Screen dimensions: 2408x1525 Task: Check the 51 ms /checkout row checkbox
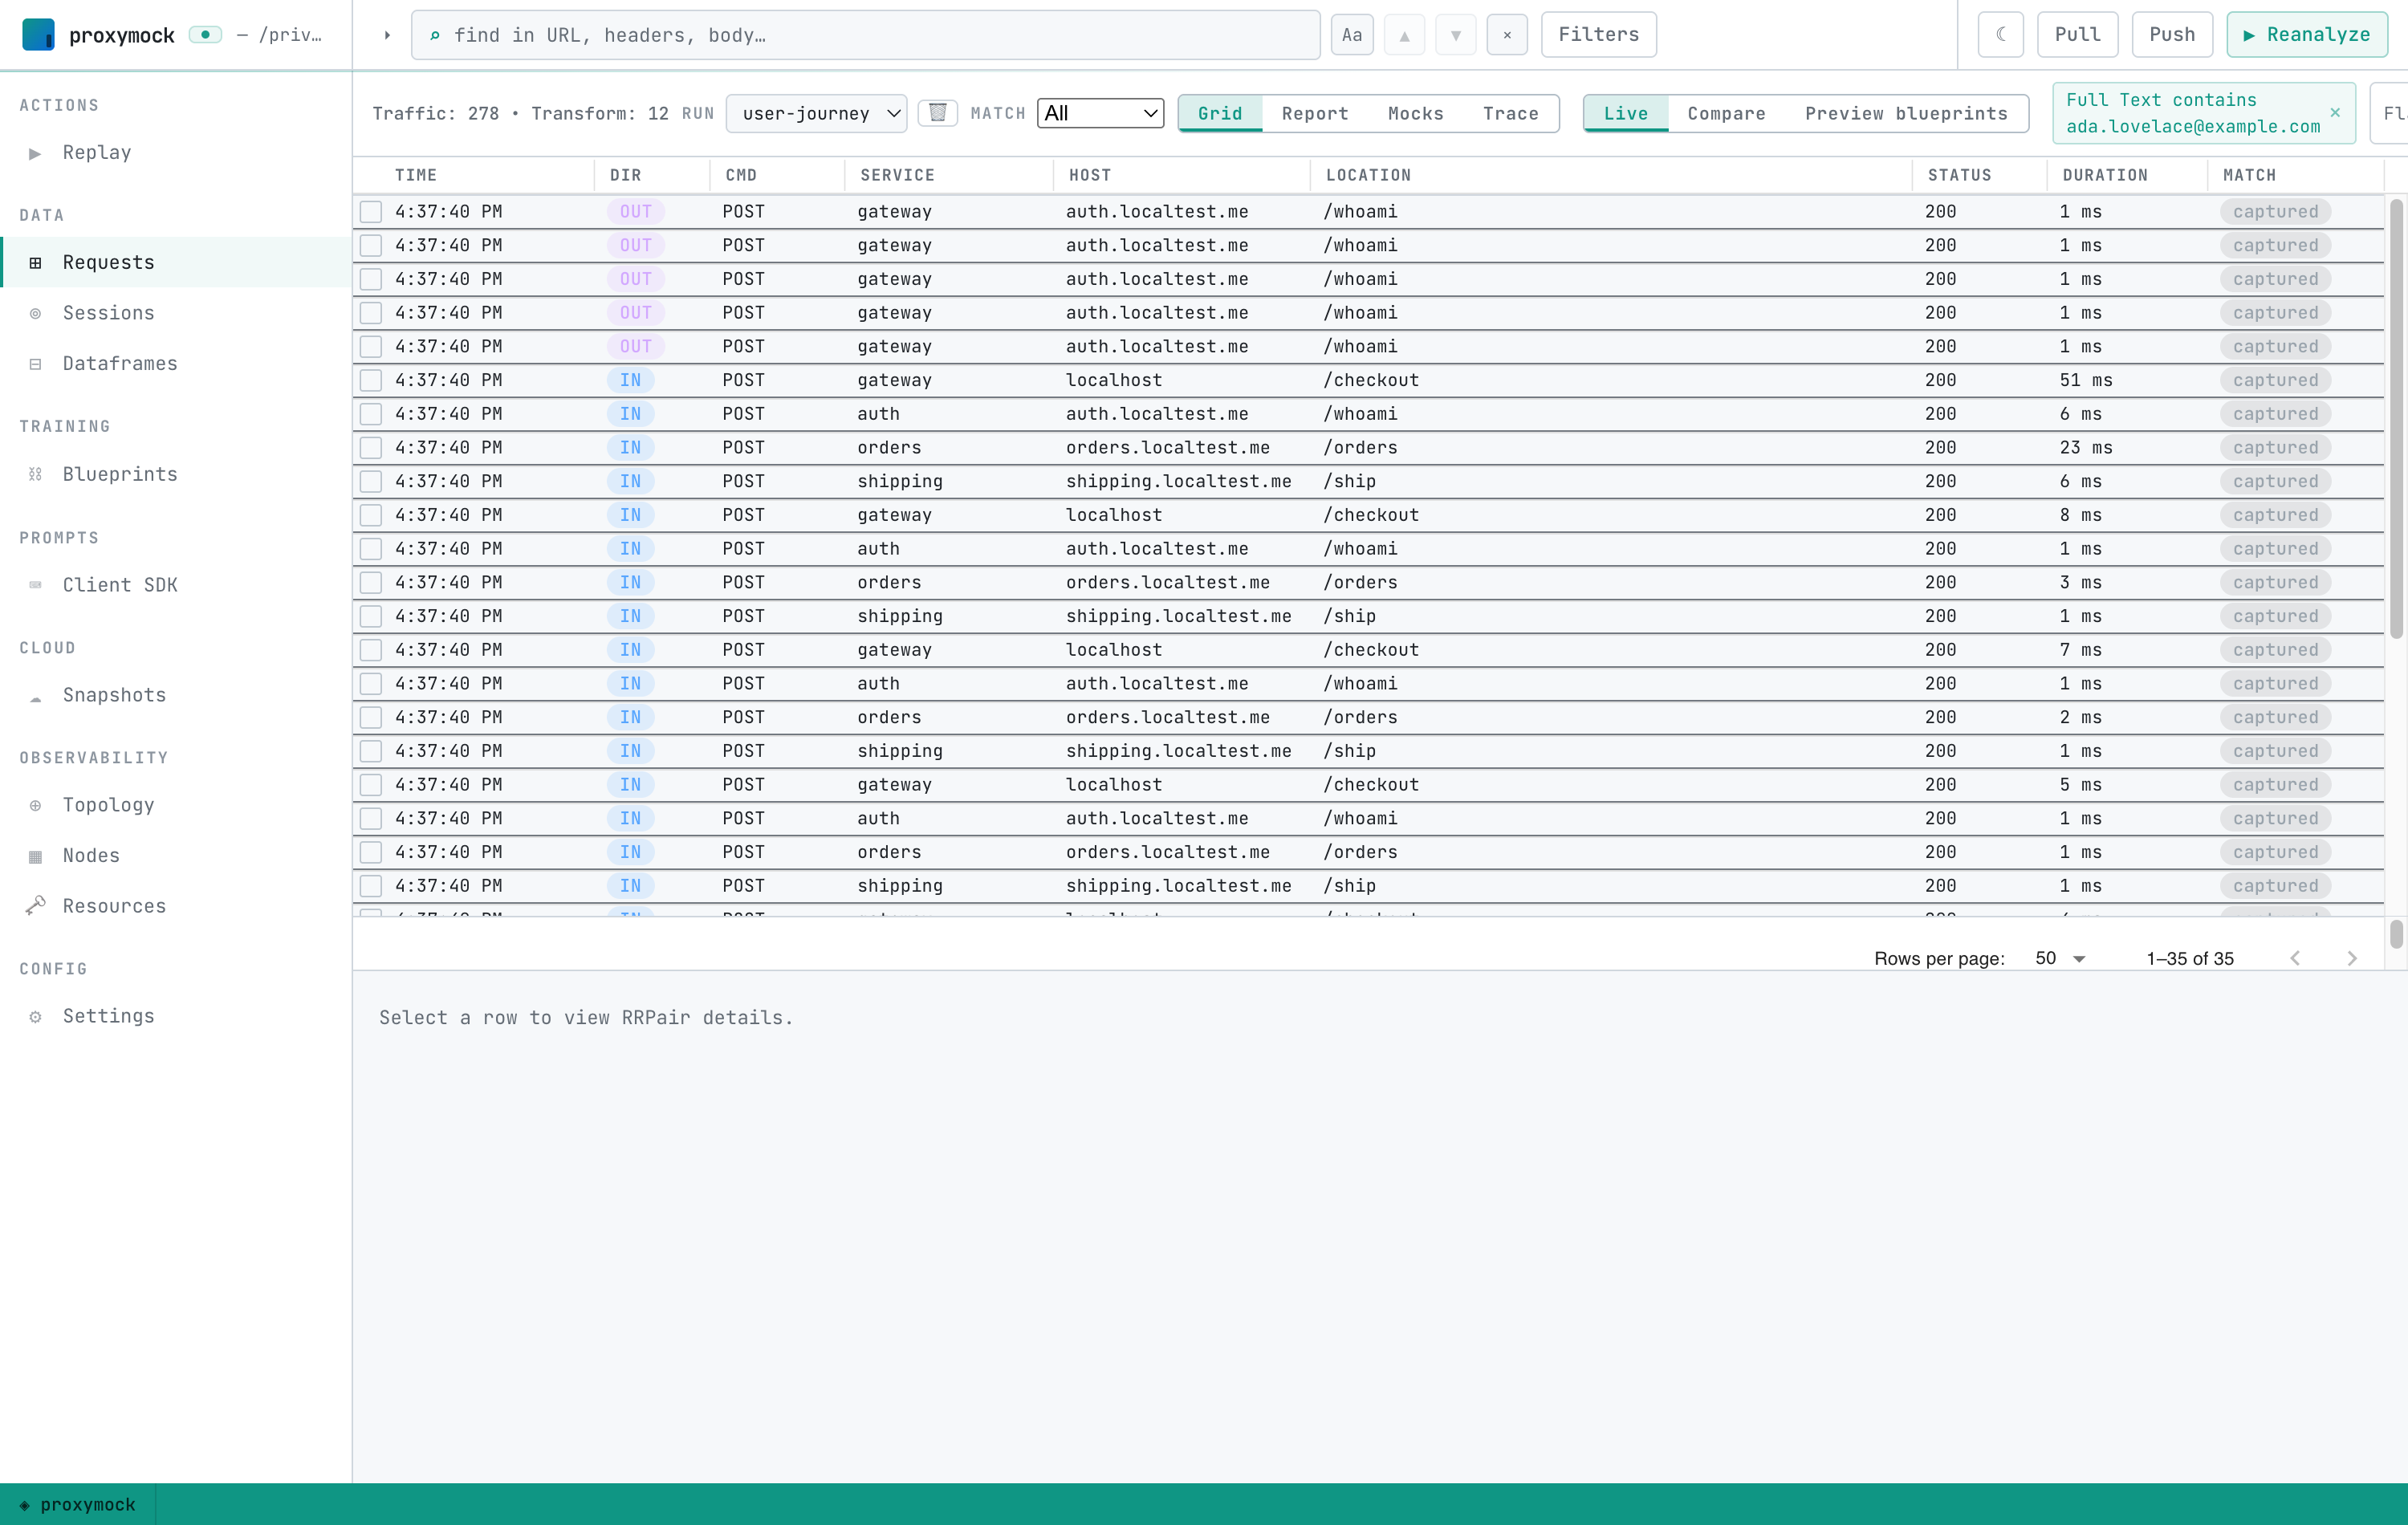click(371, 380)
